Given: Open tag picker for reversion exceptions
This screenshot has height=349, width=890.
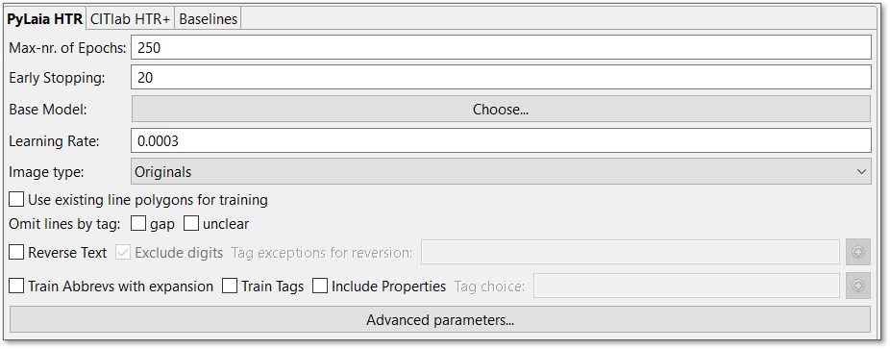Looking at the screenshot, I should point(857,253).
